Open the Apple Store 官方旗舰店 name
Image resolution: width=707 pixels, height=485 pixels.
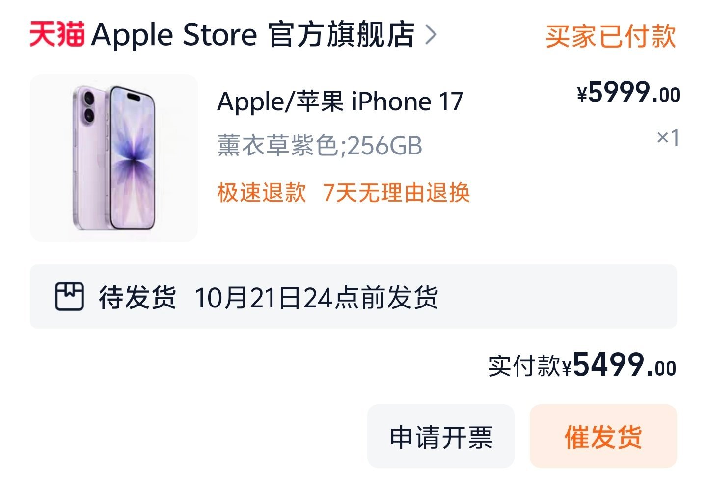(253, 35)
